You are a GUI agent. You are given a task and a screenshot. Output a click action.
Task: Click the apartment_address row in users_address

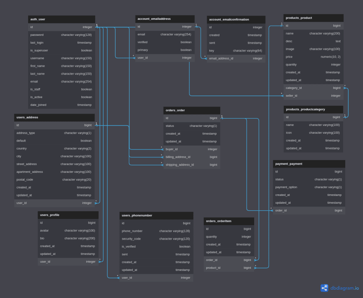[54, 172]
